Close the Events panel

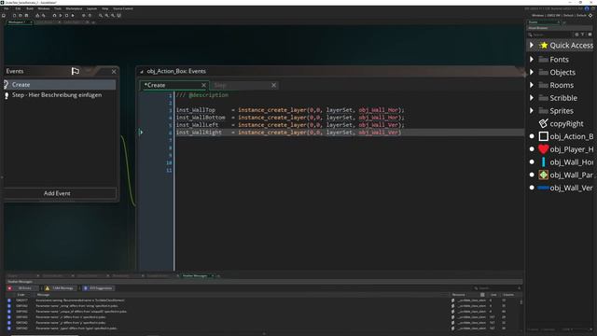tap(114, 71)
